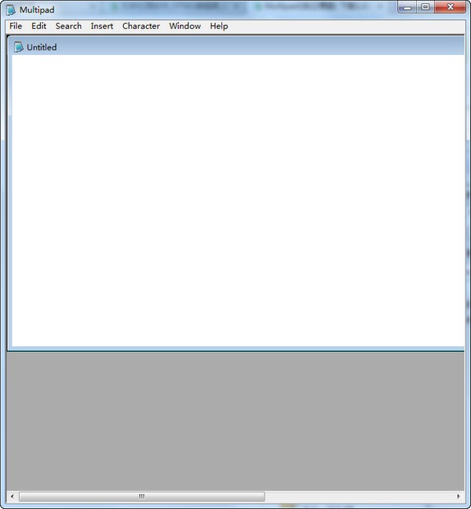Click the Multipad title bar text
The width and height of the screenshot is (471, 509).
(x=37, y=9)
